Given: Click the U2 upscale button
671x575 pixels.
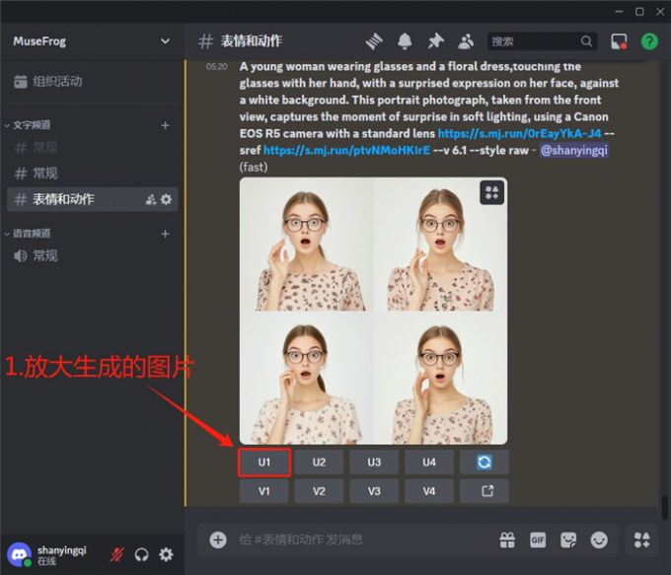Looking at the screenshot, I should click(x=319, y=462).
